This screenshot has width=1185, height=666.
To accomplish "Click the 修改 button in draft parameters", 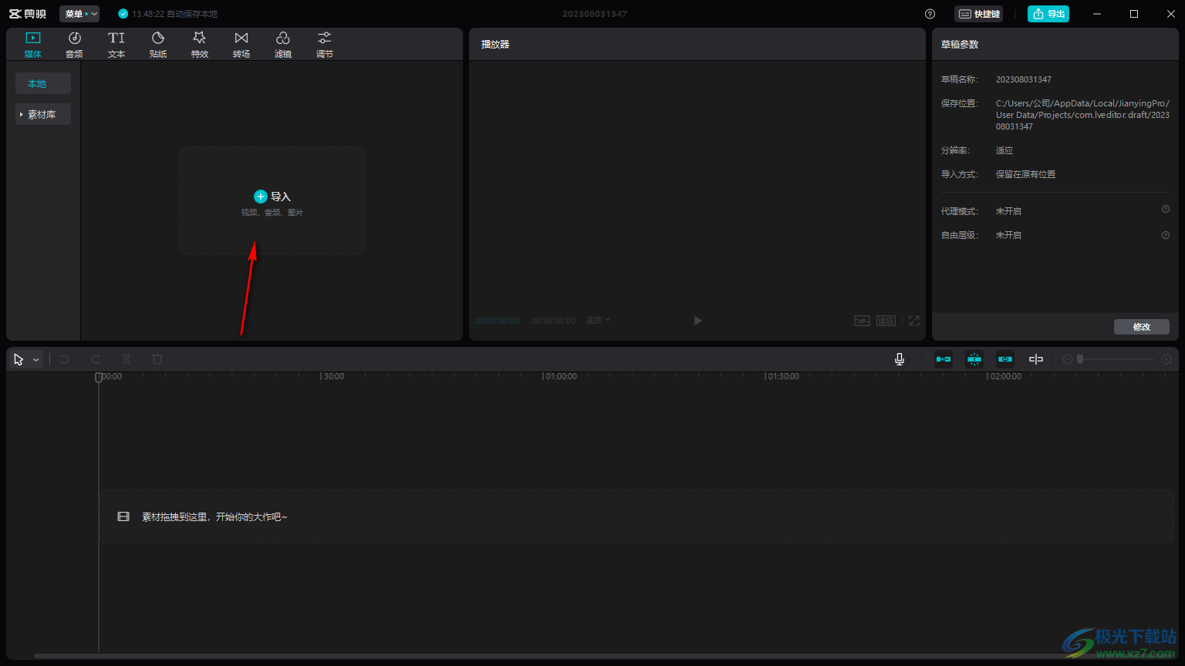I will pyautogui.click(x=1141, y=327).
